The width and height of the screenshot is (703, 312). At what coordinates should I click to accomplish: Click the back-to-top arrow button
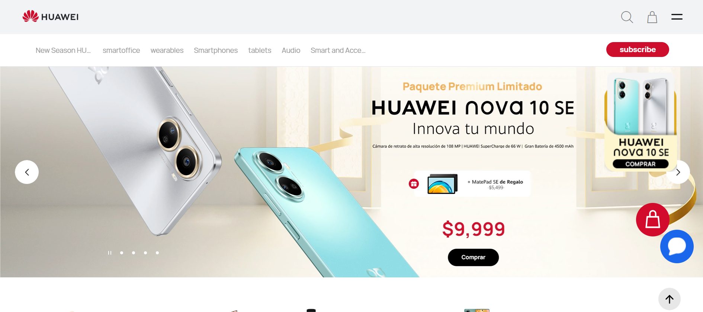click(x=670, y=299)
